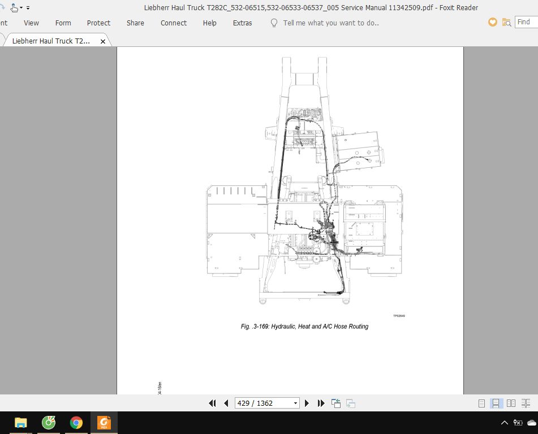Screen dimensions: 538x434
Task: Expand hidden system tray icons
Action: 504,422
